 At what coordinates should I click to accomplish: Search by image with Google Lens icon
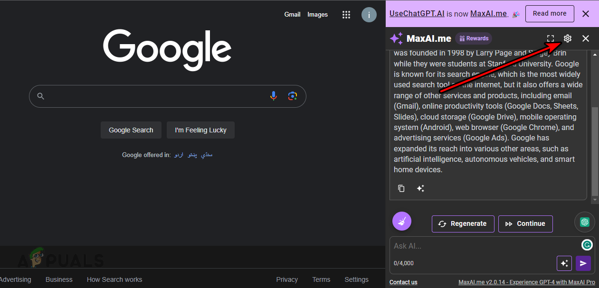tap(293, 96)
